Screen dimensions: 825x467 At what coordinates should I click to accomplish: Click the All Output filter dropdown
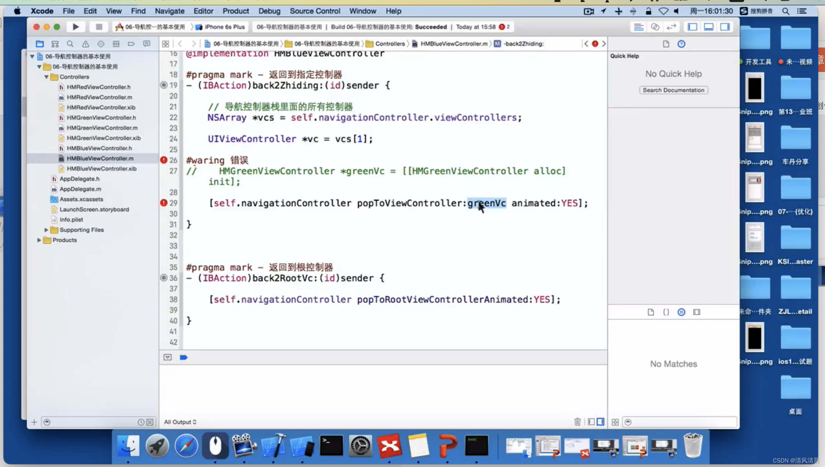(x=180, y=422)
